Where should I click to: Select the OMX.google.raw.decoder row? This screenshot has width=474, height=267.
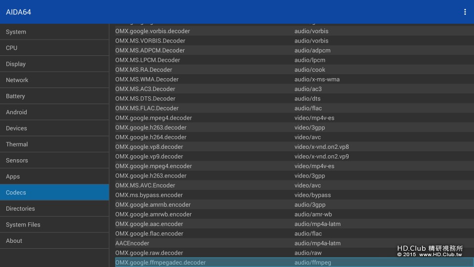click(x=294, y=253)
